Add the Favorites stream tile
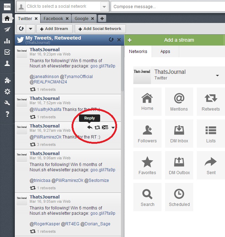The width and height of the screenshot is (225, 237). pos(147,165)
